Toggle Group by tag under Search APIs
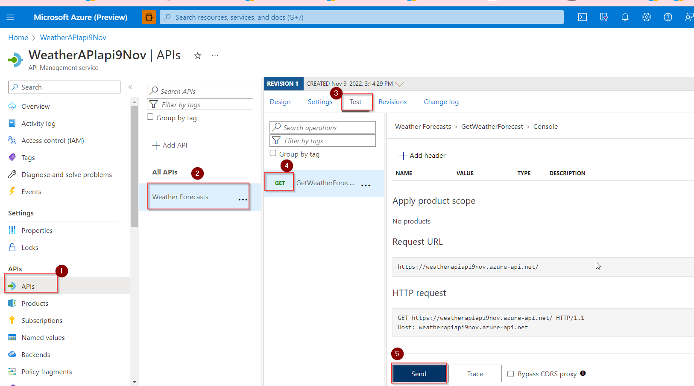 [x=150, y=117]
